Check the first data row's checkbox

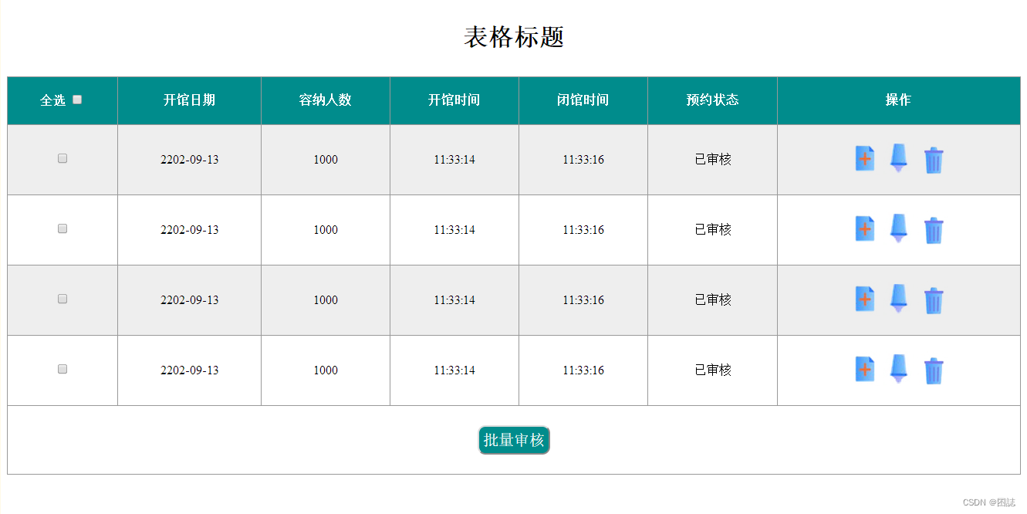coord(62,158)
